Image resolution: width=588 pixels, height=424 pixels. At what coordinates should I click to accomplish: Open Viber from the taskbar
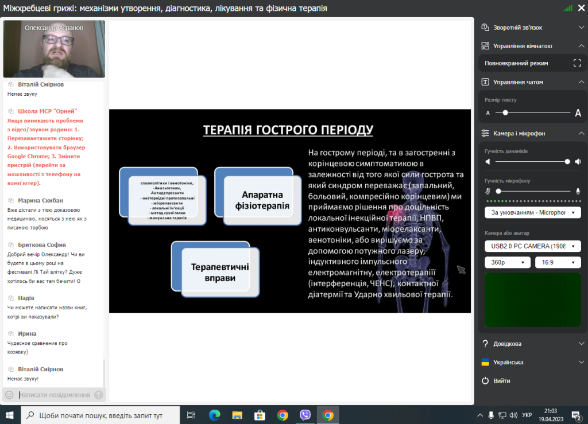[305, 415]
